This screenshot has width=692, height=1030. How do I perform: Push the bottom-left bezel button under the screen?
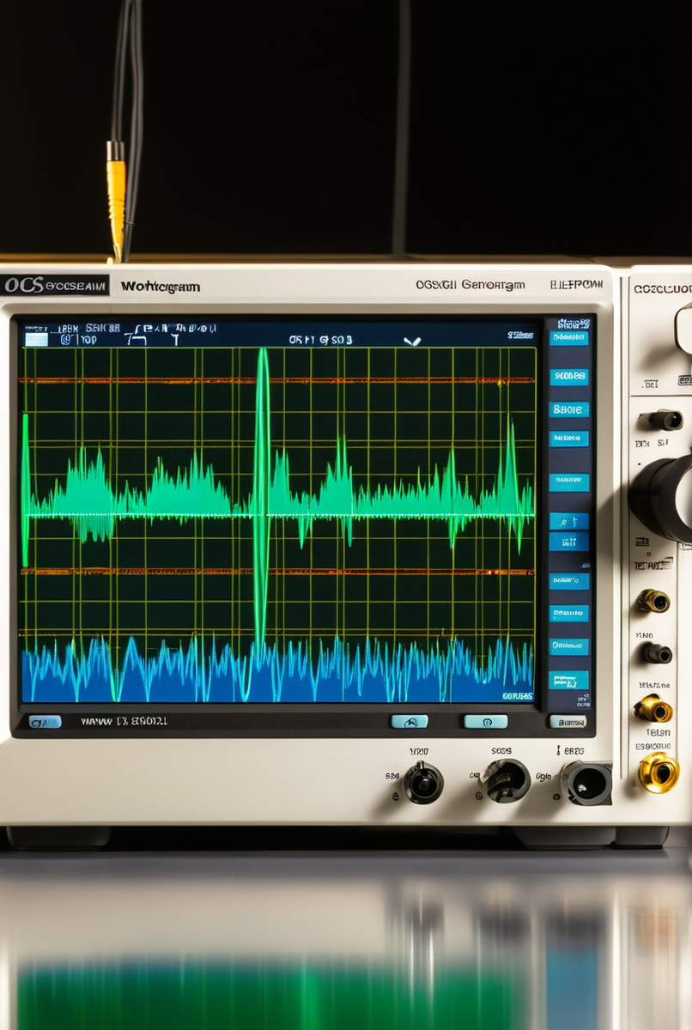pyautogui.click(x=45, y=722)
